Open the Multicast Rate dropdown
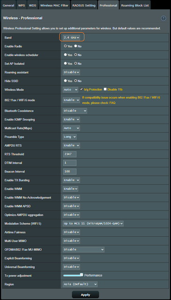Image resolution: width=171 pixels, height=300 pixels. [x=71, y=128]
